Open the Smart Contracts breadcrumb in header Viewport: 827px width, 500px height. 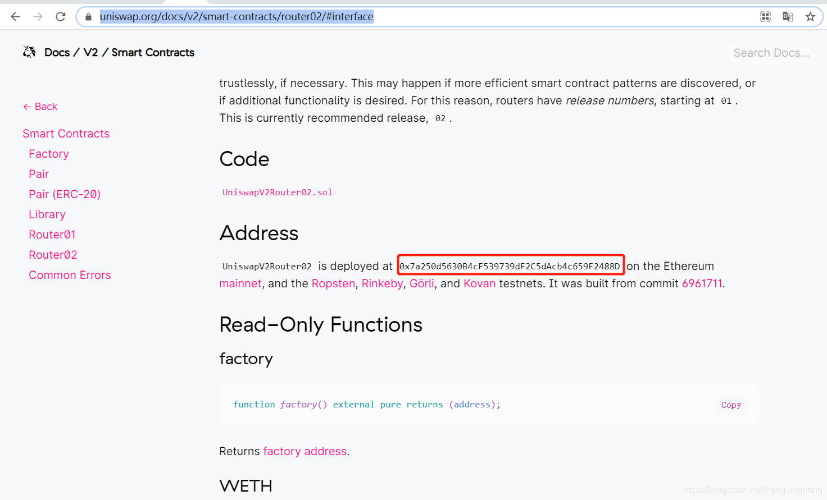153,53
